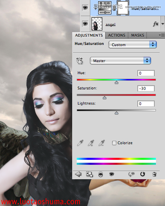
Task: Click the Lightness value field
Action: (146, 103)
